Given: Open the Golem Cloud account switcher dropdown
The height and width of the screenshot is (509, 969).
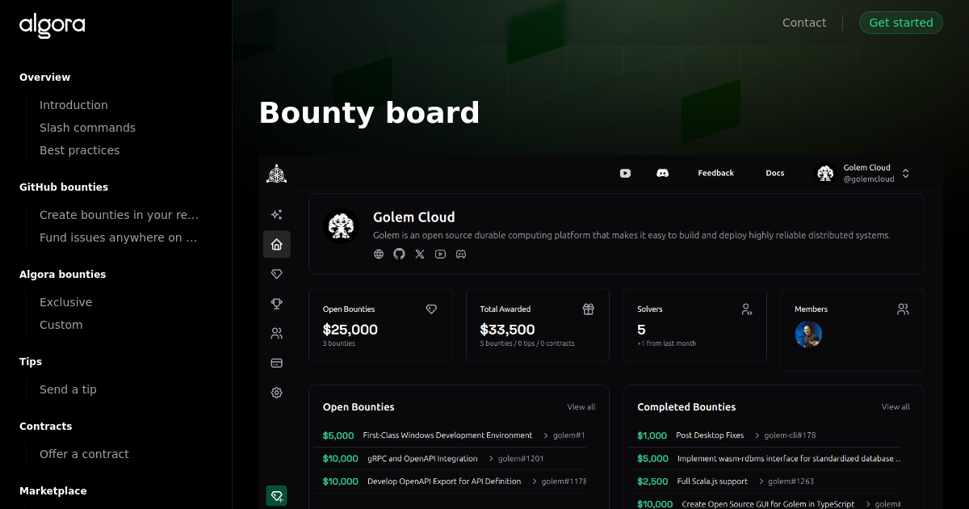Looking at the screenshot, I should click(905, 173).
